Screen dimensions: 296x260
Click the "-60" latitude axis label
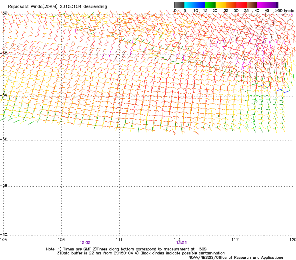click(4, 235)
